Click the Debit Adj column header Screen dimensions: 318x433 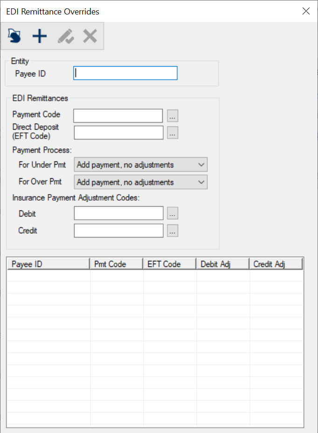[x=222, y=264]
